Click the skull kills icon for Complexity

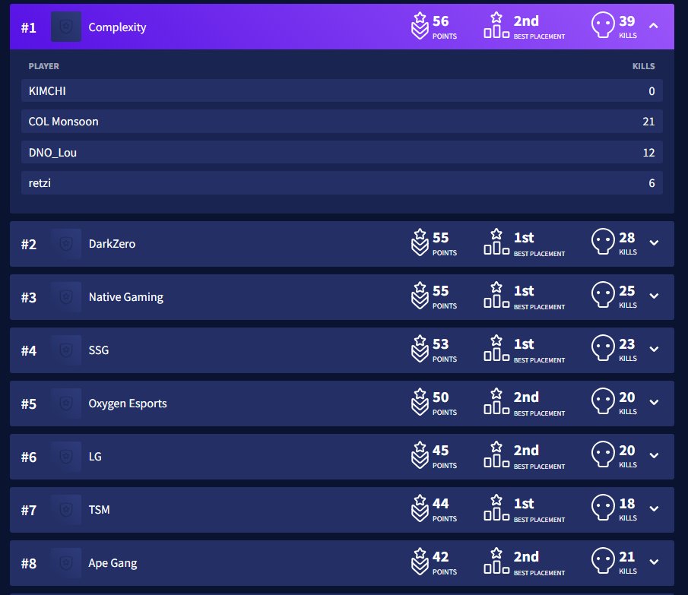[603, 25]
